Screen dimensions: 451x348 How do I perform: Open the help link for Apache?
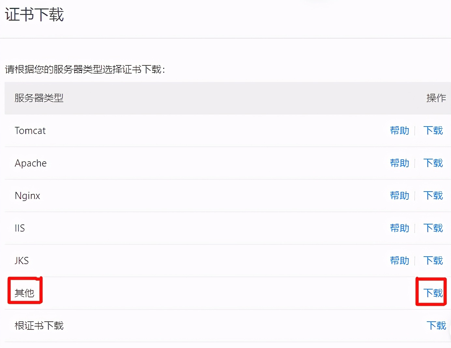point(400,163)
